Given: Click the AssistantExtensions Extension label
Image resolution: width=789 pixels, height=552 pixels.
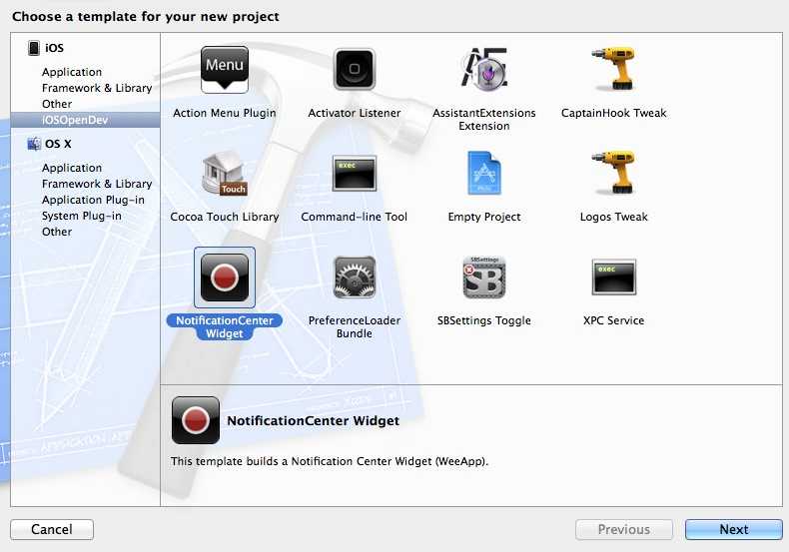Looking at the screenshot, I should coord(484,120).
